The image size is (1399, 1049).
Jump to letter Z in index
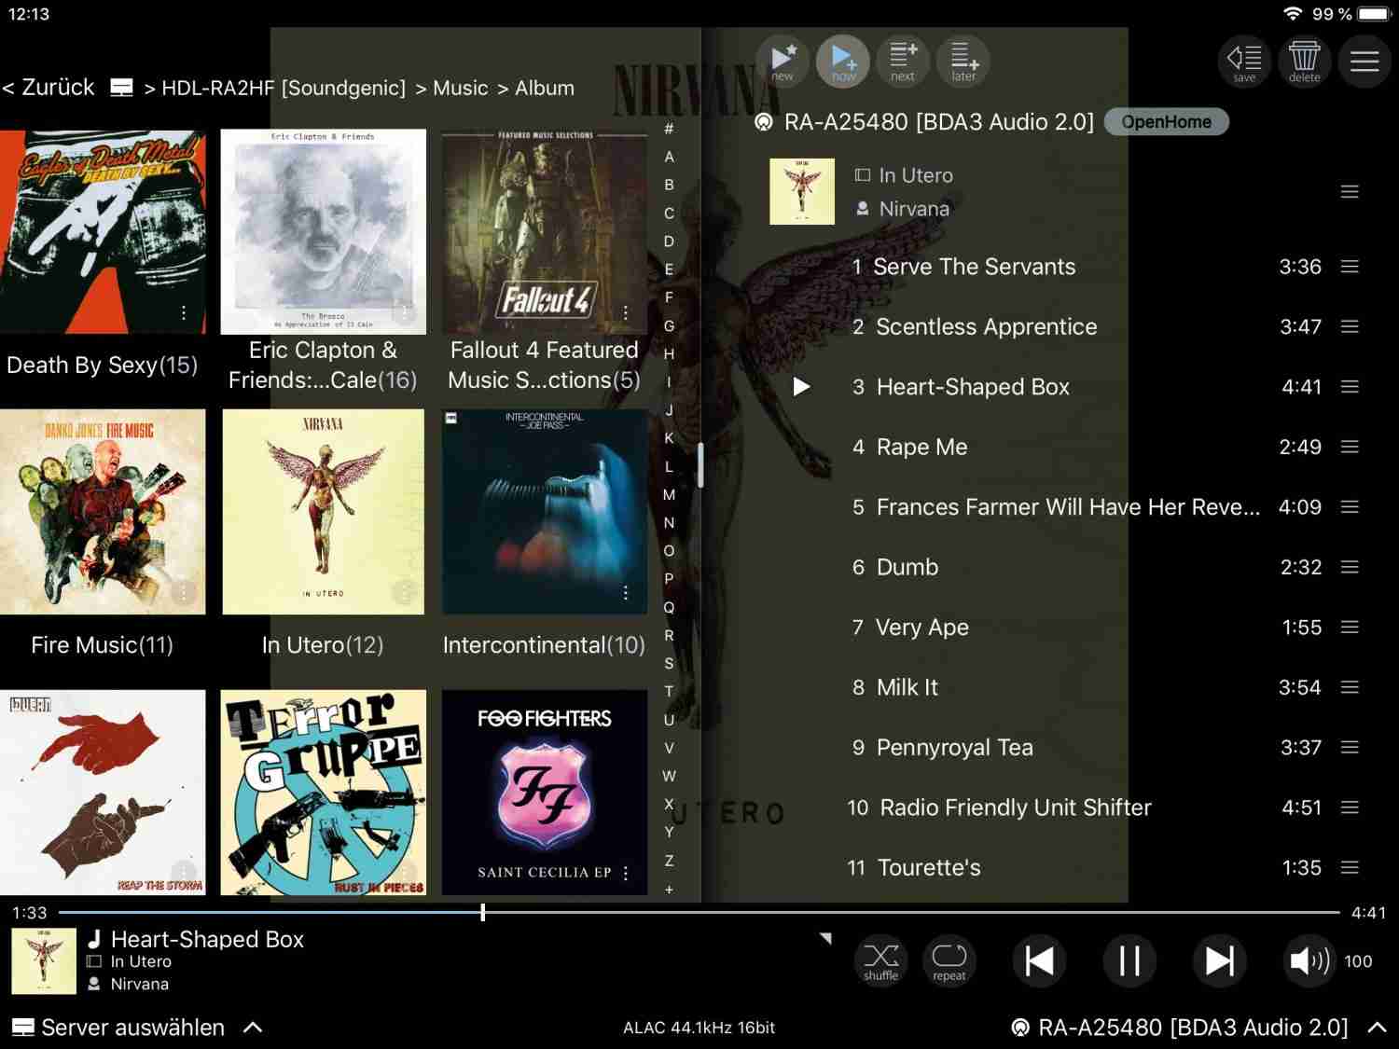[x=669, y=861]
